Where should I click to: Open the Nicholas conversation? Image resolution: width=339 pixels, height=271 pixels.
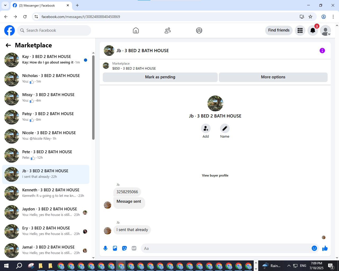[46, 79]
